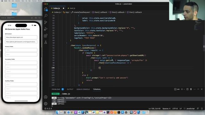Open the Output panel tab
The width and height of the screenshot is (205, 115).
[x=70, y=89]
